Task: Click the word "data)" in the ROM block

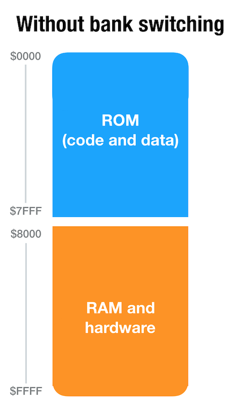Action: pyautogui.click(x=160, y=140)
